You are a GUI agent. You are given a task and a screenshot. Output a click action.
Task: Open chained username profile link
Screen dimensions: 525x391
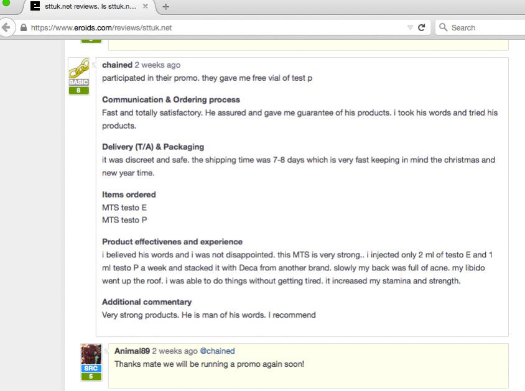pyautogui.click(x=117, y=65)
